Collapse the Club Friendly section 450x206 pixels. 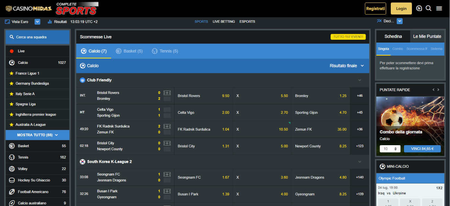(359, 80)
